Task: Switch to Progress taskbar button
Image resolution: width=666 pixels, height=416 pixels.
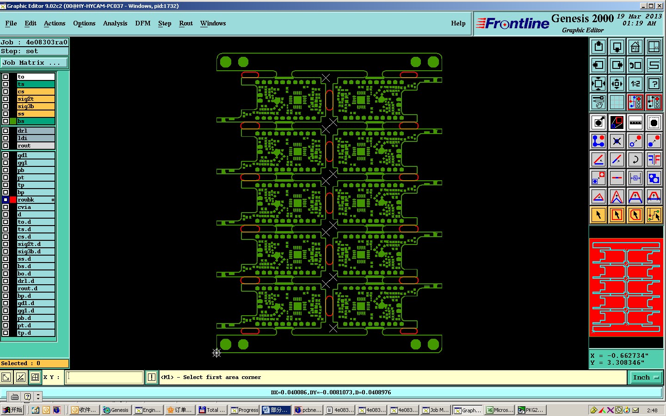Action: pos(245,410)
